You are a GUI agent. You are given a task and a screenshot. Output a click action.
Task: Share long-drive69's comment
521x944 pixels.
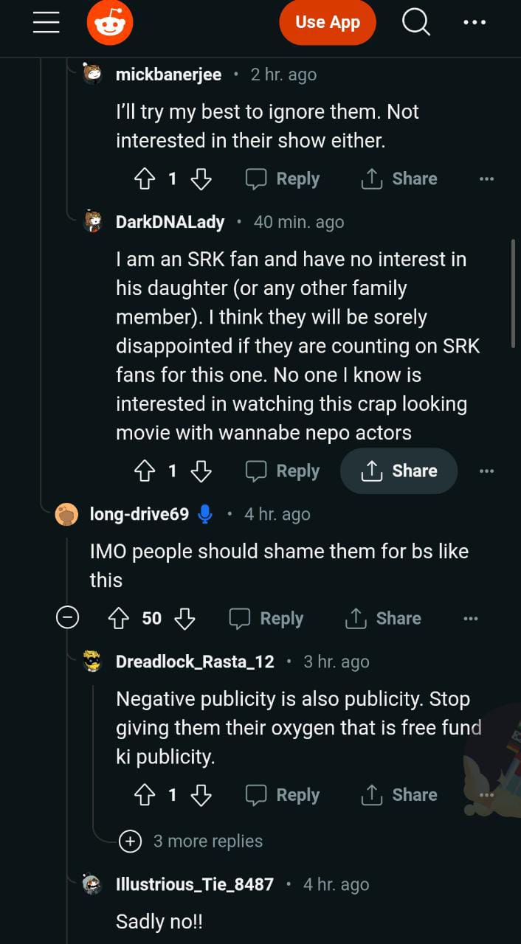tap(383, 618)
